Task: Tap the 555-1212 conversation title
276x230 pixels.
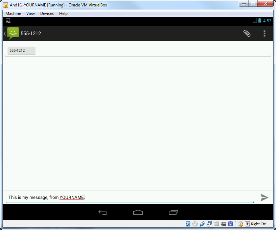Action: tap(31, 33)
